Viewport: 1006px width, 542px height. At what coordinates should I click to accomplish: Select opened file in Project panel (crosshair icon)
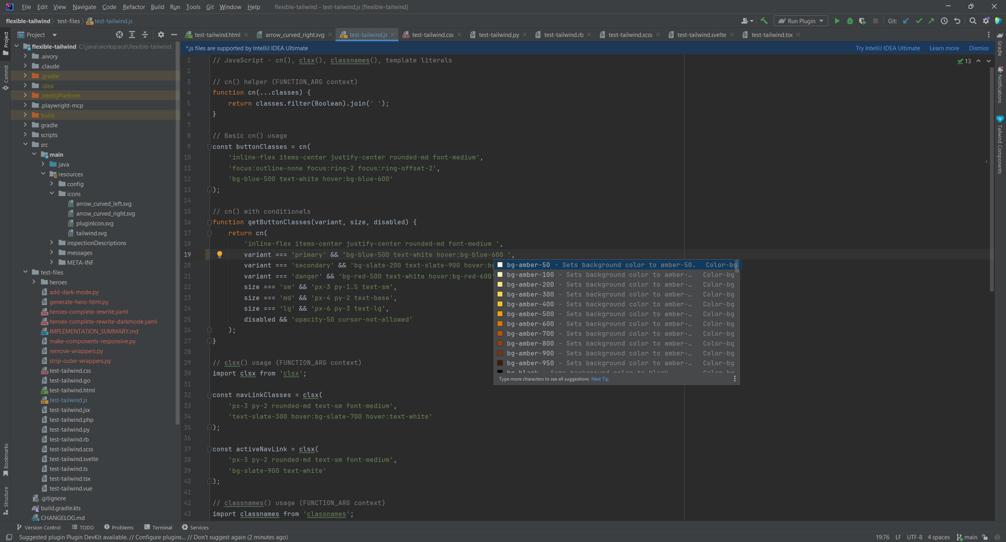point(119,35)
